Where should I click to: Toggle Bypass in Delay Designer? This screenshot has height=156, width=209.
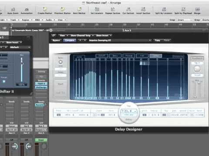56,40
